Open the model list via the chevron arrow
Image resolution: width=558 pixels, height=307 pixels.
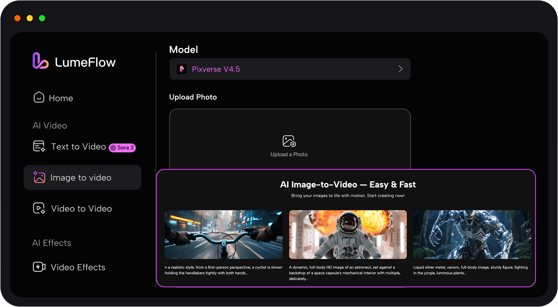click(401, 69)
